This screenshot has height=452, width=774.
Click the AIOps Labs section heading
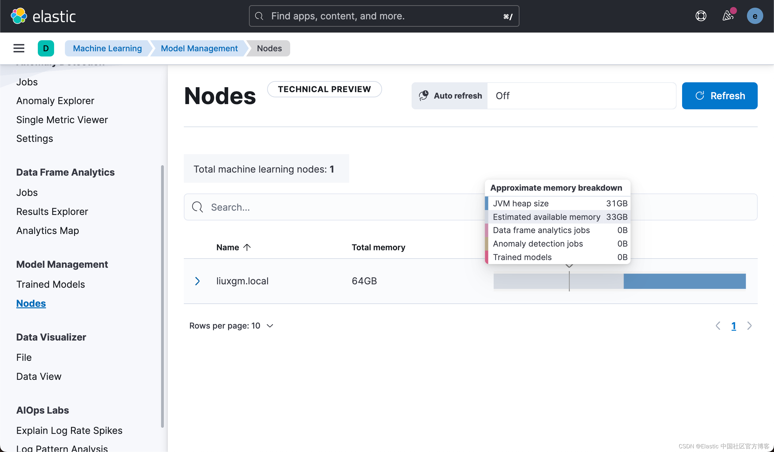click(42, 410)
